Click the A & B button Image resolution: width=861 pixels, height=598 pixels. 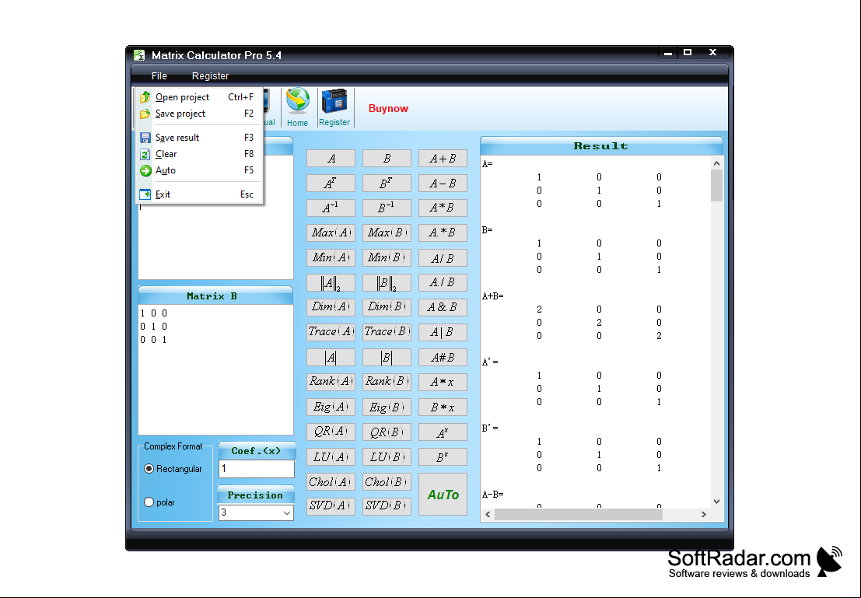443,307
